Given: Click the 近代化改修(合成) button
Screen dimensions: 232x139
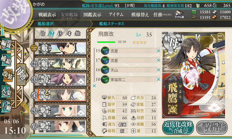Looking at the screenshot, I should coord(178,127).
